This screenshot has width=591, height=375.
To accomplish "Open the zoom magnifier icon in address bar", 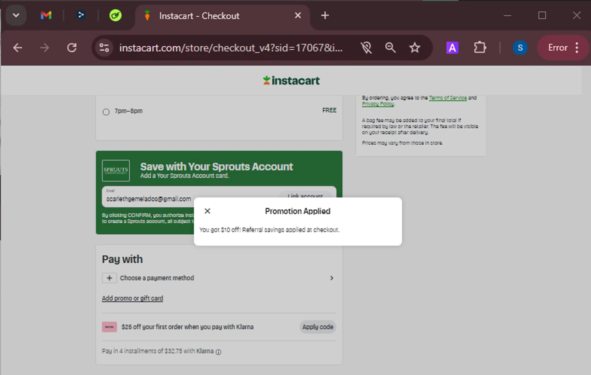I will pyautogui.click(x=390, y=48).
